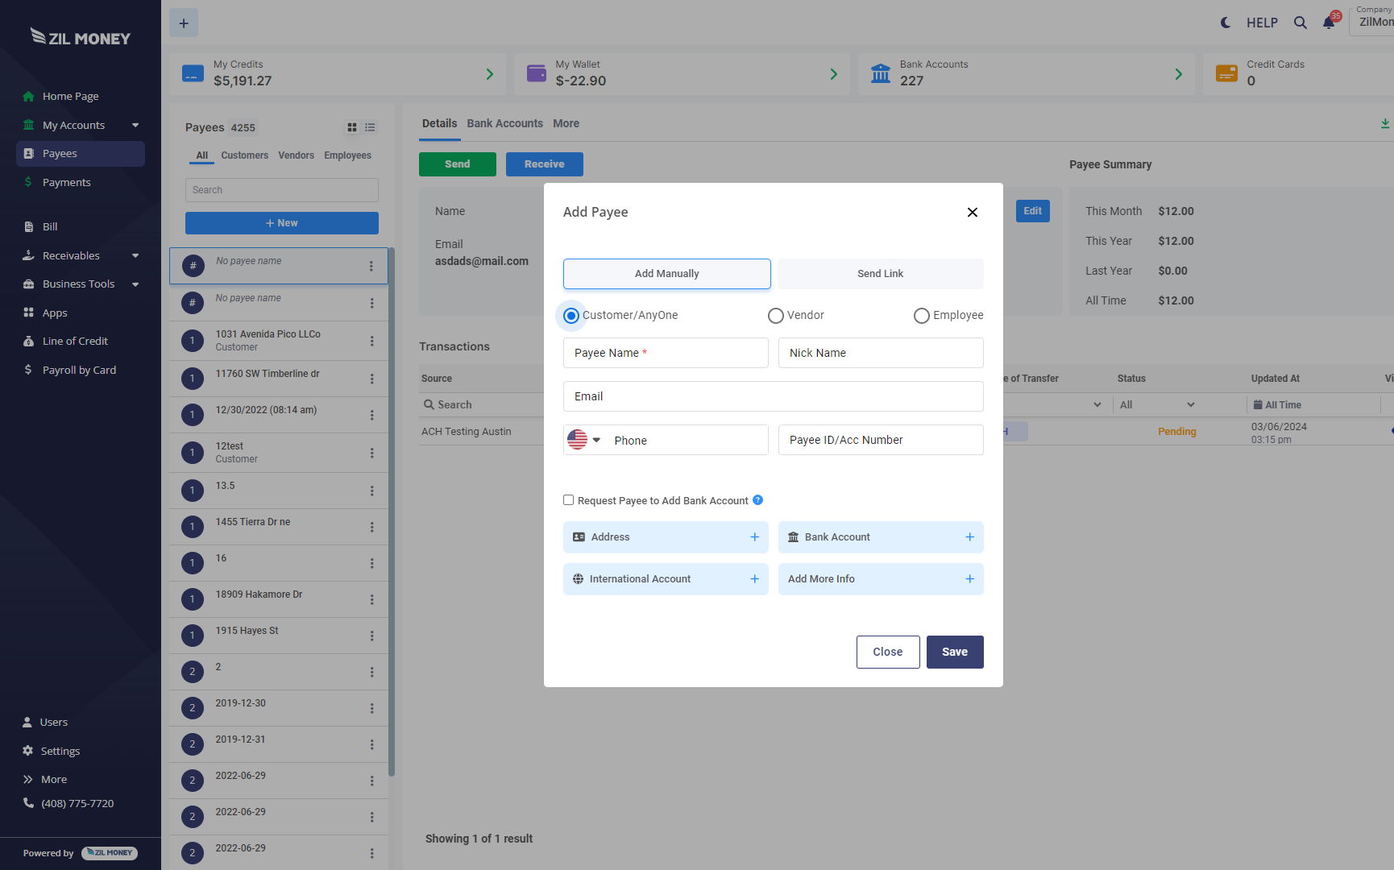Image resolution: width=1394 pixels, height=870 pixels.
Task: Expand the Bank Account section
Action: pos(881,537)
